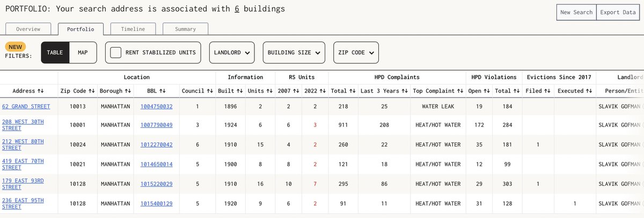644x218 pixels.
Task: Open the Landlord filter dropdown
Action: tap(232, 52)
